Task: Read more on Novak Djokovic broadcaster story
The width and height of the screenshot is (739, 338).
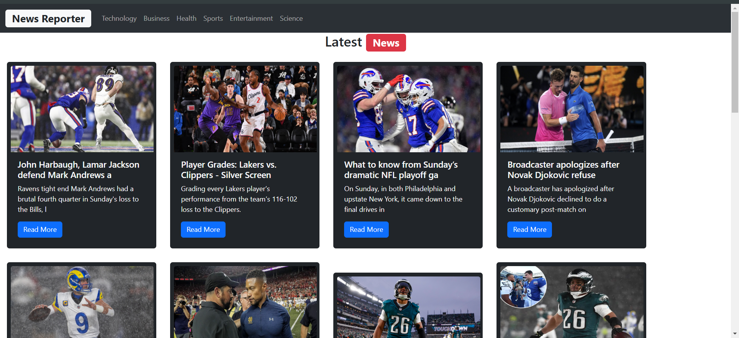Action: coord(530,230)
